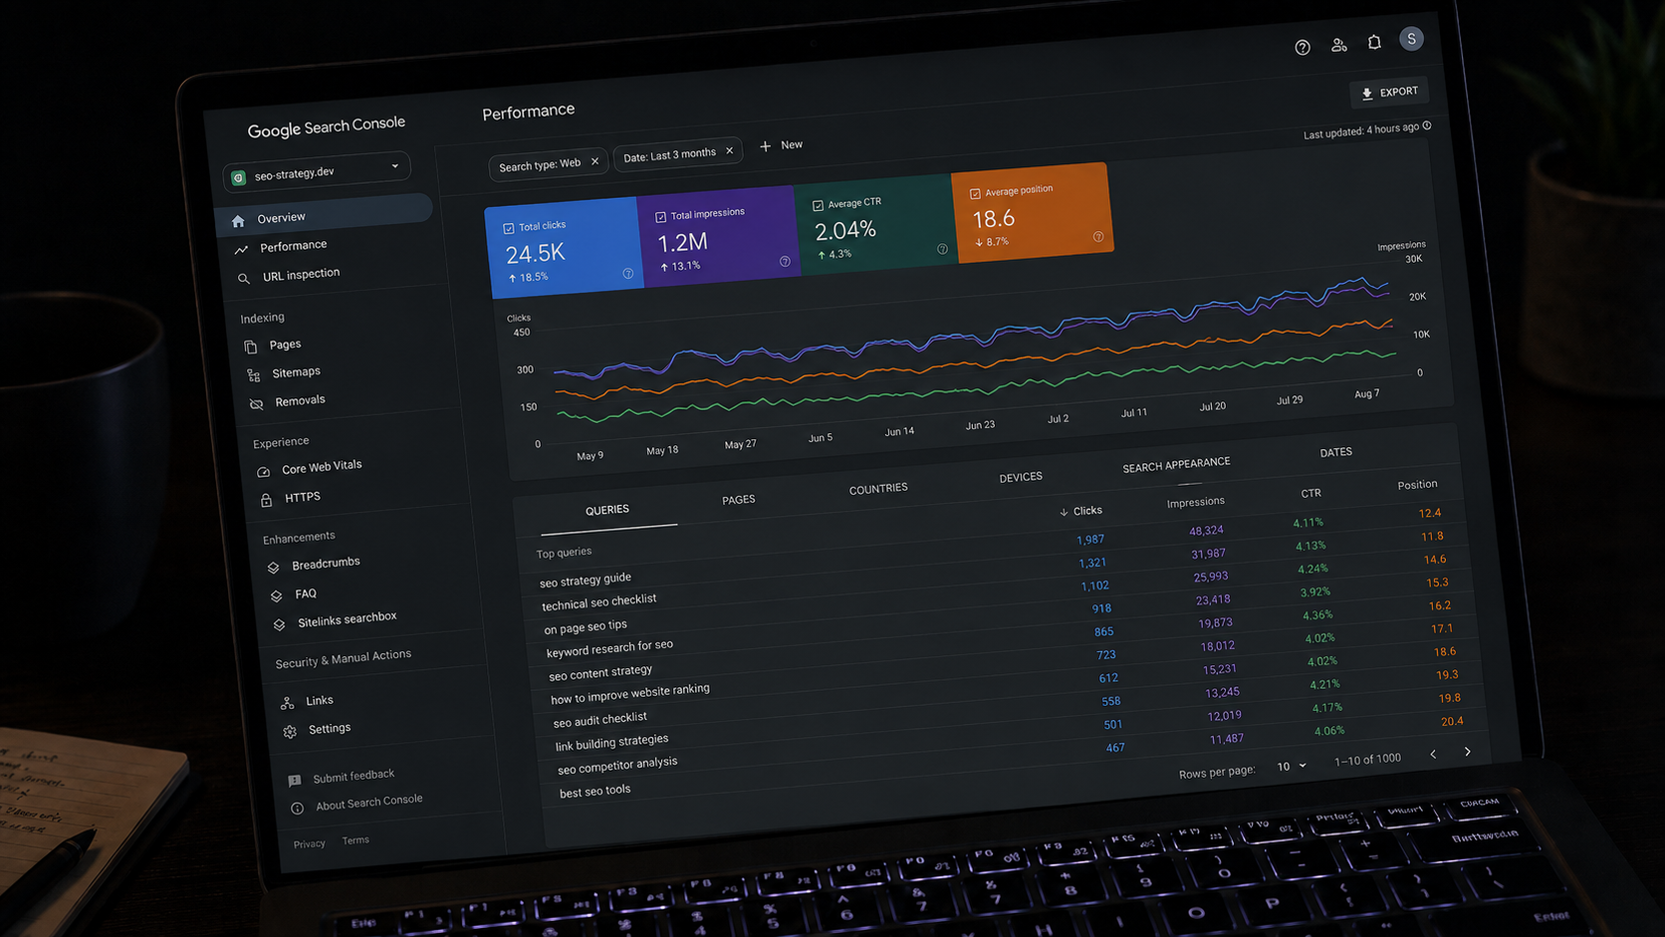Viewport: 1665px width, 937px height.
Task: Open the Privacy link
Action: click(309, 844)
